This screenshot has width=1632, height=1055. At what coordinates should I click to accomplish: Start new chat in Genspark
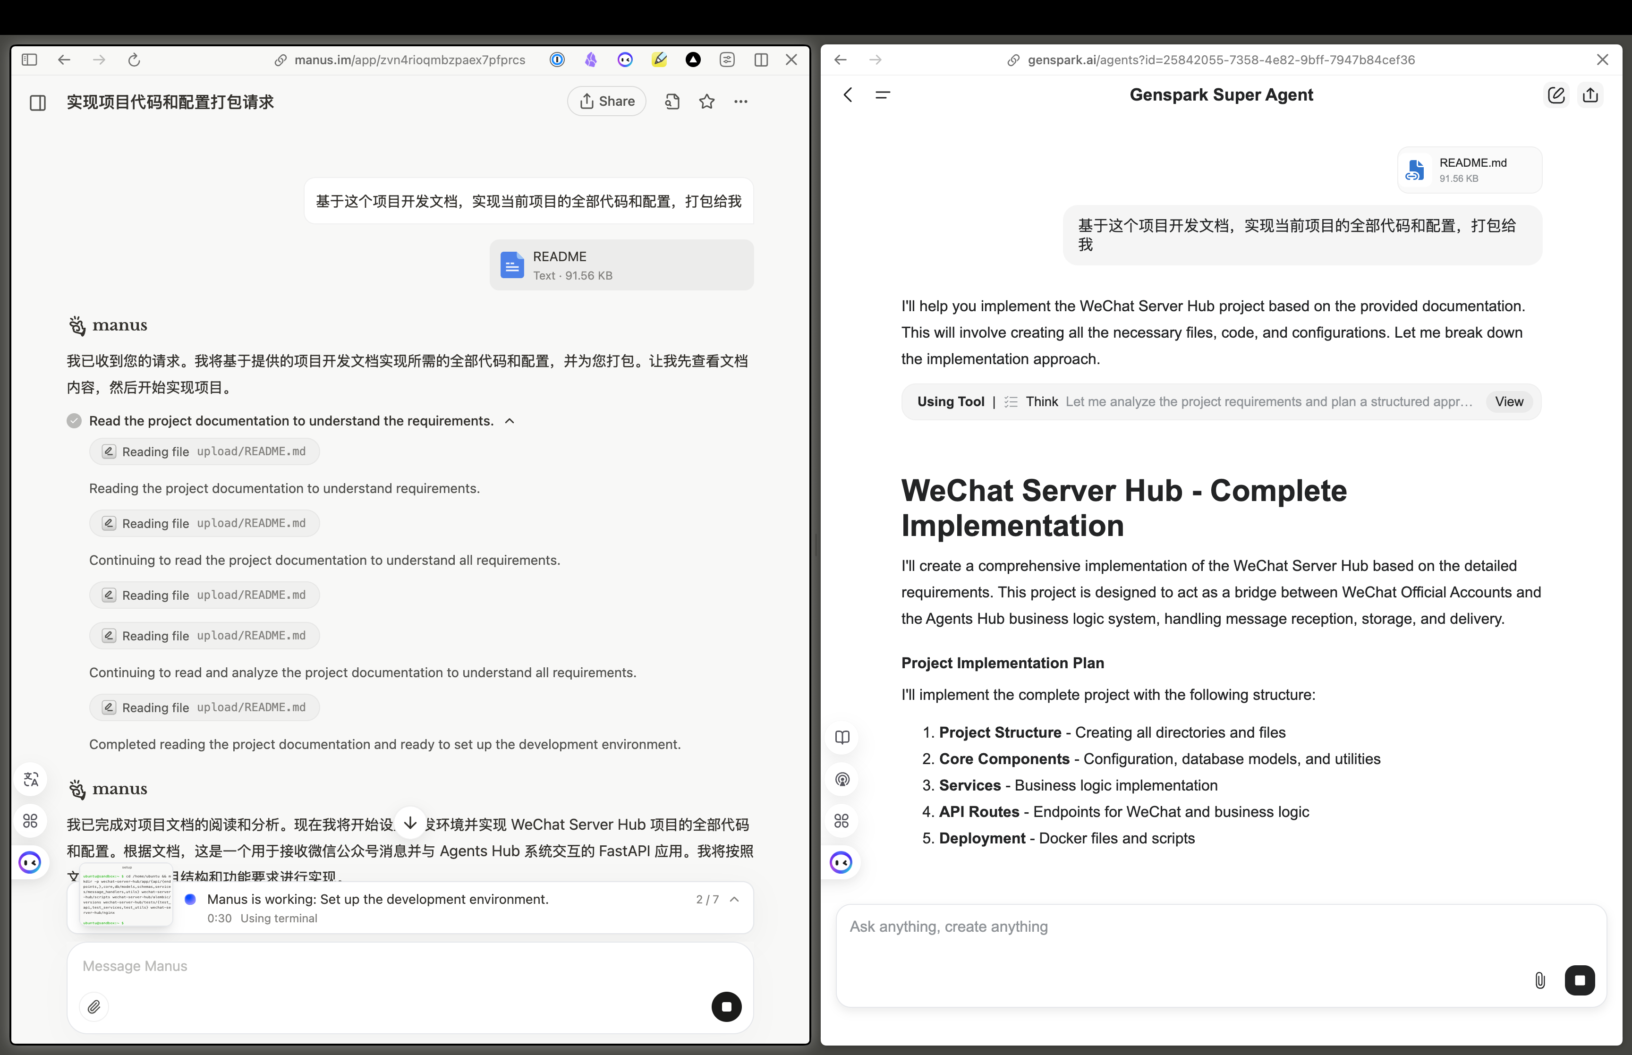[x=1556, y=95]
